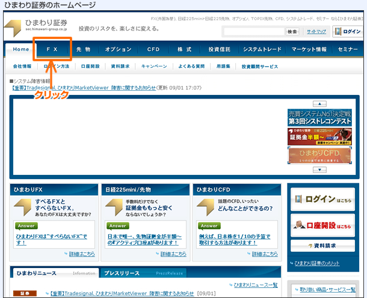Open the 株式 menu tab
This screenshot has height=298, width=367.
[x=185, y=49]
